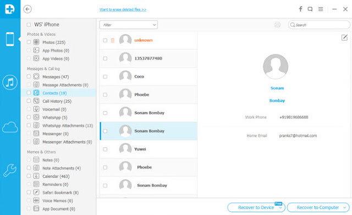Click the Recover to Computer button

click(x=318, y=207)
